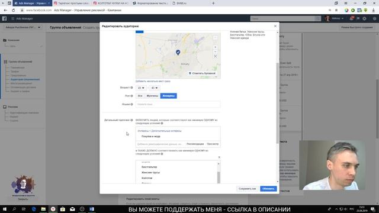Open maximum age dropdown showing 43
Image resolution: width=379 pixels, height=213 pixels.
[154, 88]
